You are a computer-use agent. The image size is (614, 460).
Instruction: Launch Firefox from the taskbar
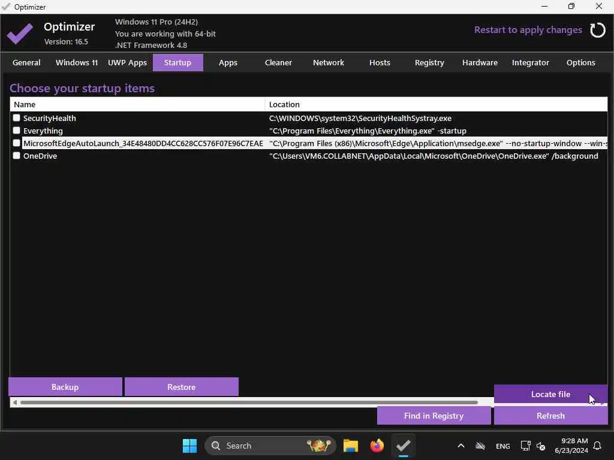377,446
